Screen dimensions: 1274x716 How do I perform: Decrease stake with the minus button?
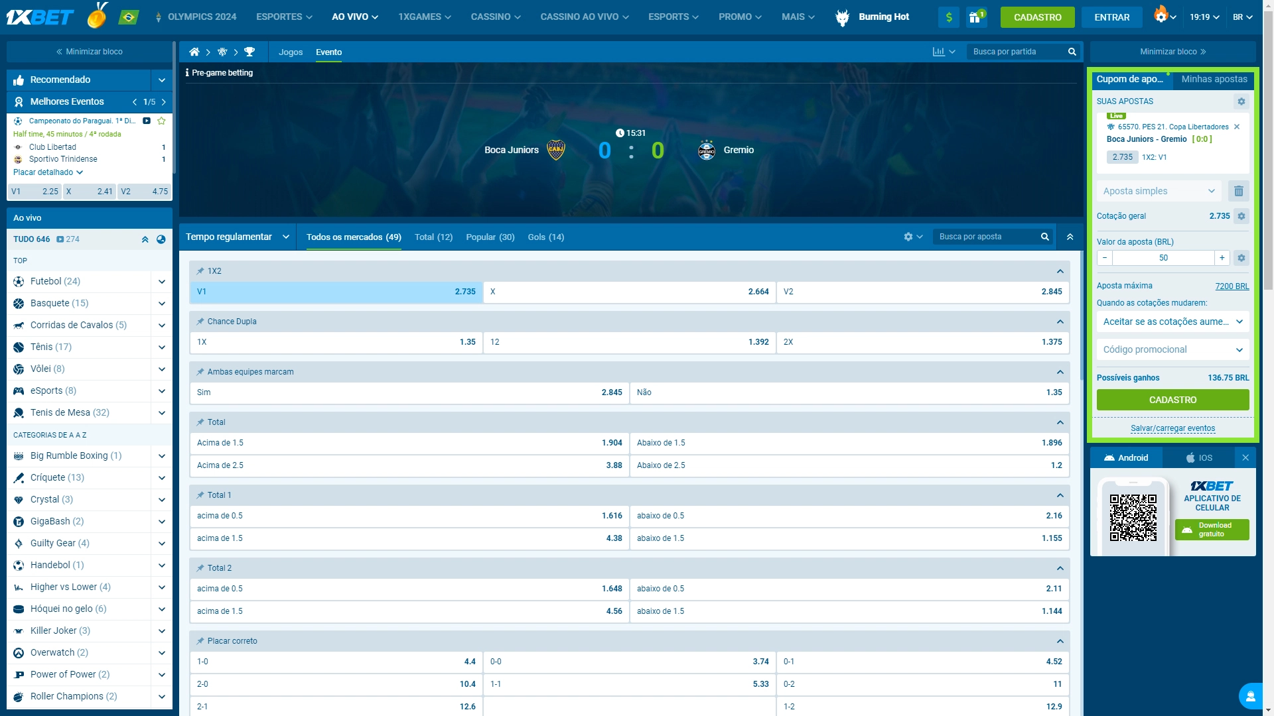point(1105,258)
